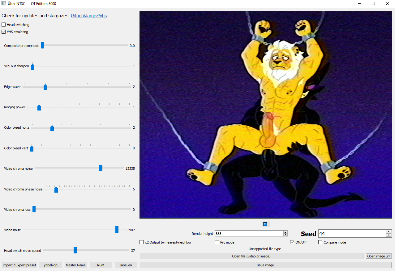Apply the yobelkcip preset

pos(51,265)
